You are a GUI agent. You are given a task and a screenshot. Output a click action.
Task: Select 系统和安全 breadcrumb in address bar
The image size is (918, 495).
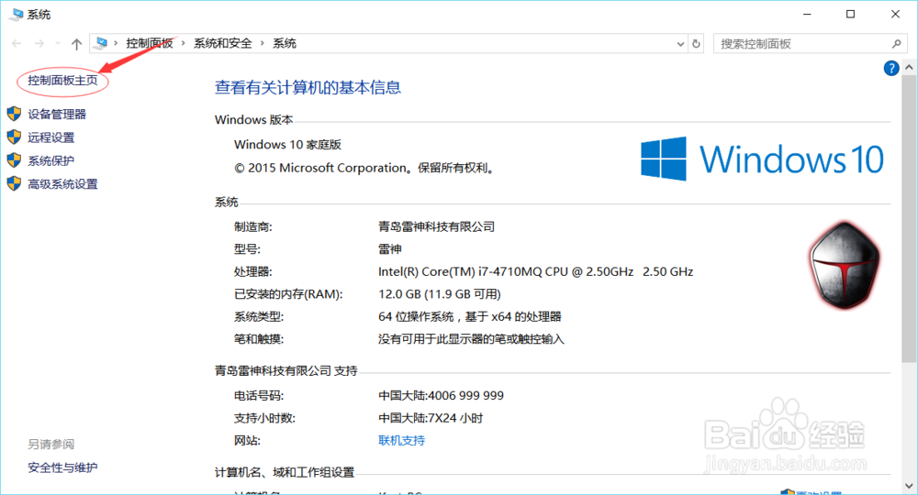222,43
